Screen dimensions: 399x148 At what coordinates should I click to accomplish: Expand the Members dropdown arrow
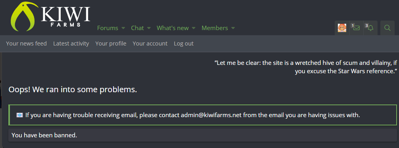point(233,28)
